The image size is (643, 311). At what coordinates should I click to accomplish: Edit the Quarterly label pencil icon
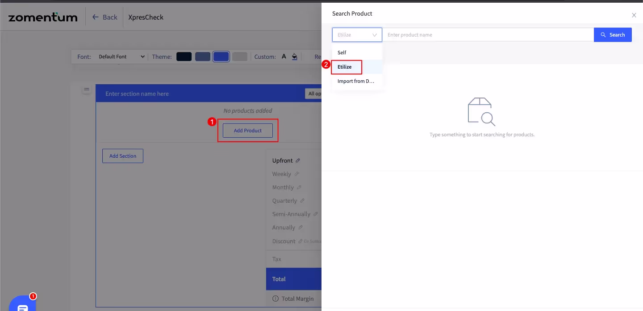coord(302,201)
